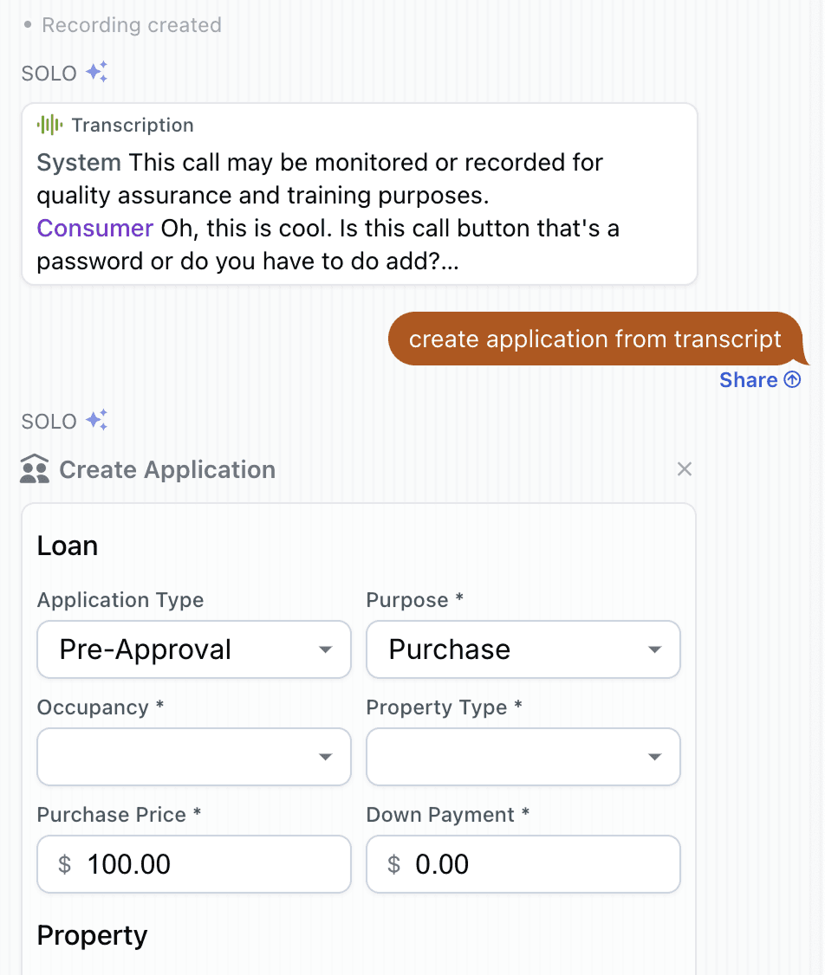
Task: Click the circled arrow icon next to Share
Action: (x=791, y=380)
